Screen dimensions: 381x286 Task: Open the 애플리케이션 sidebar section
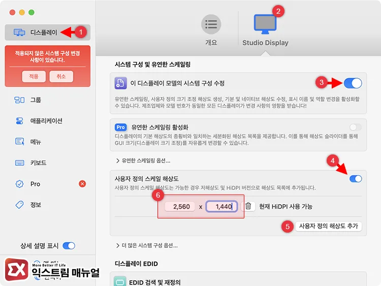pyautogui.click(x=47, y=121)
